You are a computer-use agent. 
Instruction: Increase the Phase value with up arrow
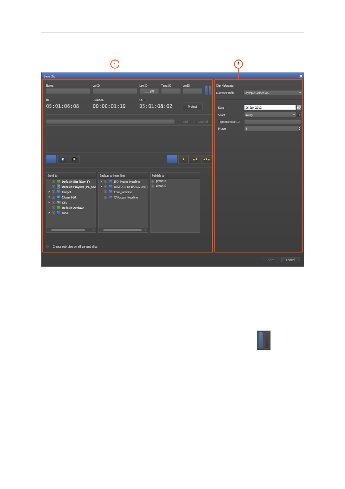tap(299, 128)
